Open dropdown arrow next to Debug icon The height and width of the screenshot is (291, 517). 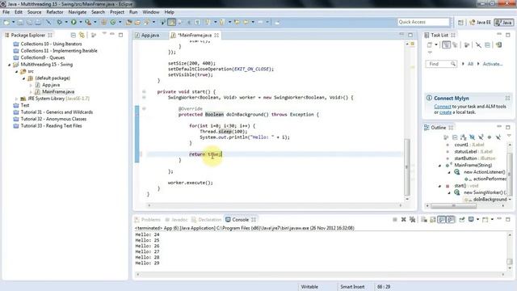(66, 22)
